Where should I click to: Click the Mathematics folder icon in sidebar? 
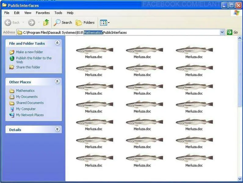point(12,91)
